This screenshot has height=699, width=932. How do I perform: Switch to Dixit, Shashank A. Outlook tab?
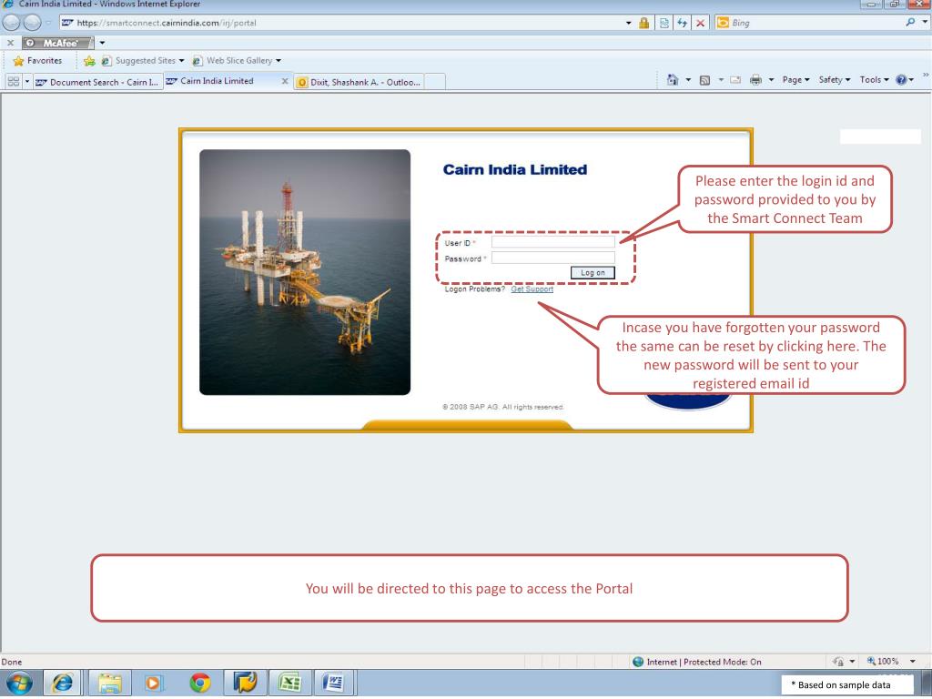tap(360, 82)
